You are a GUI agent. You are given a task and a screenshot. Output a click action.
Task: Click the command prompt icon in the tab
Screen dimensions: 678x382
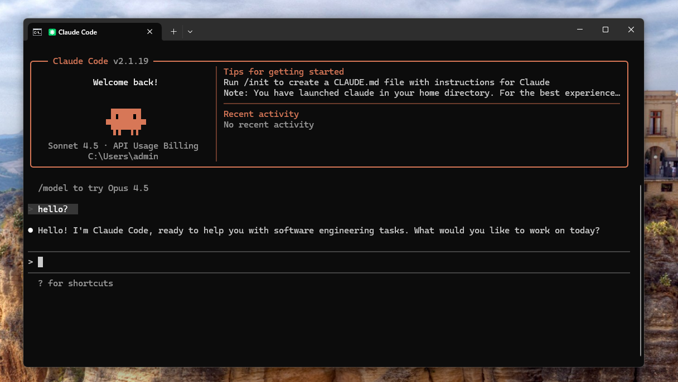pos(37,32)
